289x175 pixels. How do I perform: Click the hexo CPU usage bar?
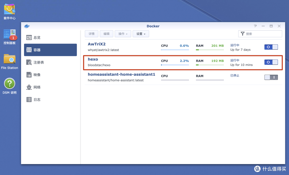point(175,65)
